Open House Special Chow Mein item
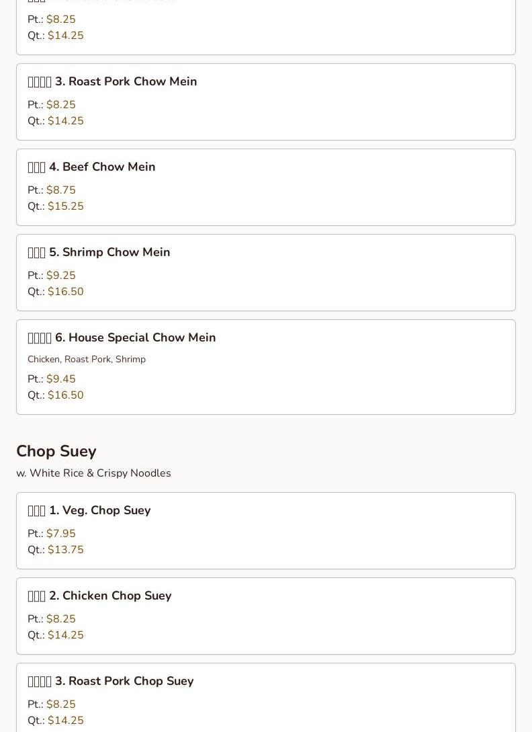The width and height of the screenshot is (532, 732). (266, 367)
